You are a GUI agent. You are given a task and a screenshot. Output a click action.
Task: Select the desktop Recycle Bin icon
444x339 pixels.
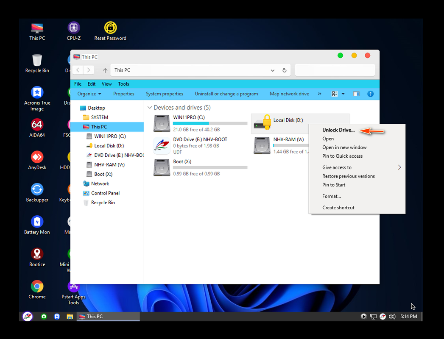pos(37,64)
